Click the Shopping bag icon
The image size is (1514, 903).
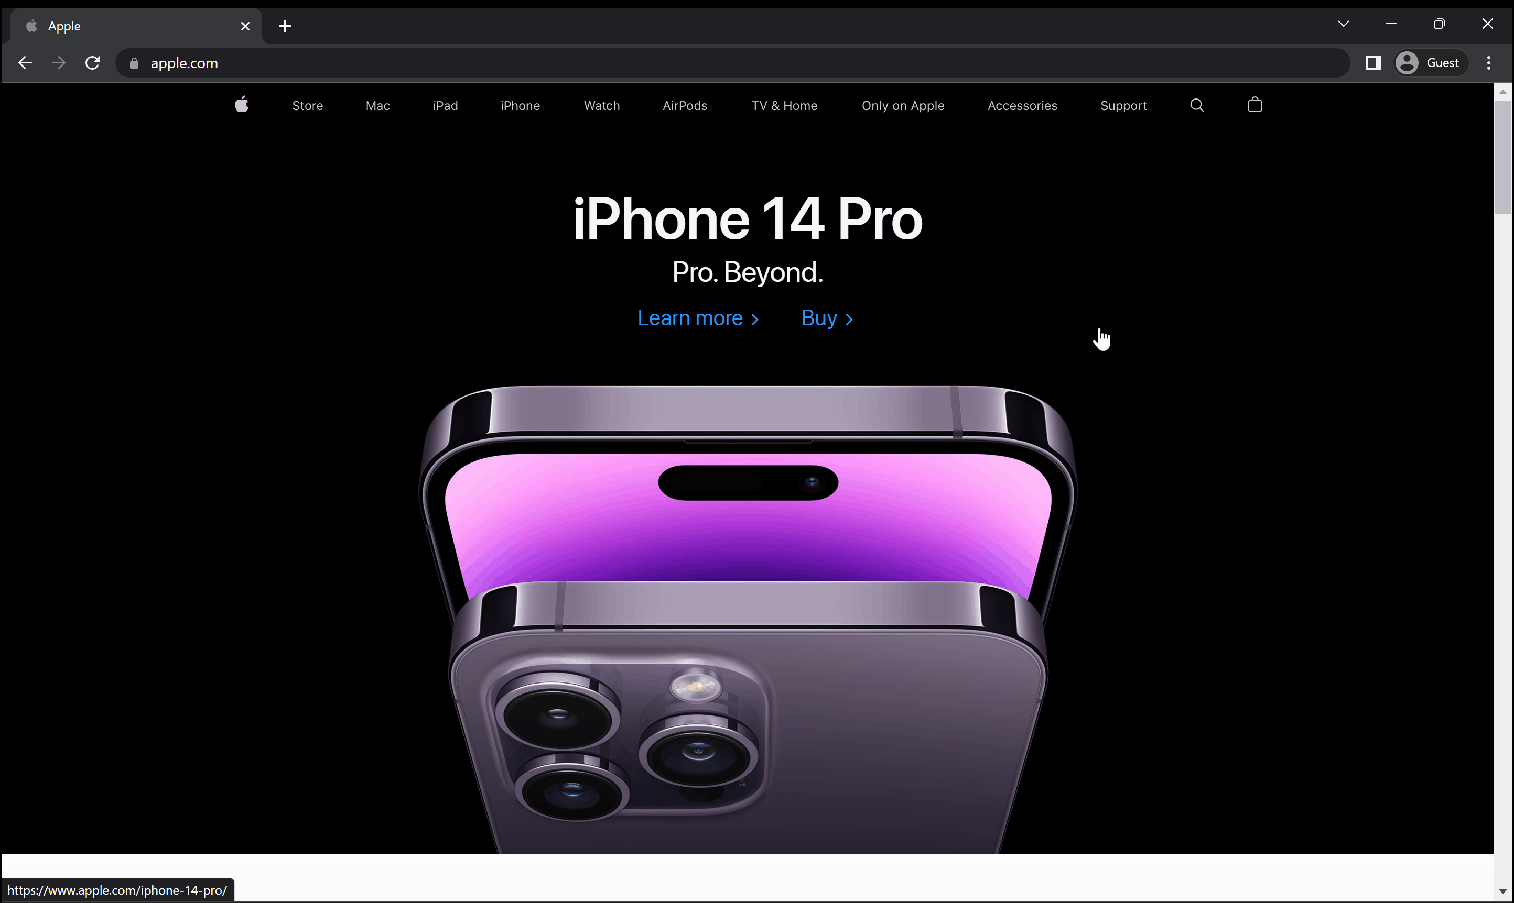(x=1255, y=104)
